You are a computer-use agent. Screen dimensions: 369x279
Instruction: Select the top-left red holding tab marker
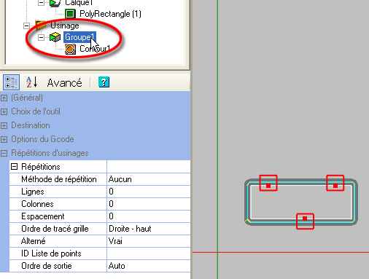coord(268,183)
